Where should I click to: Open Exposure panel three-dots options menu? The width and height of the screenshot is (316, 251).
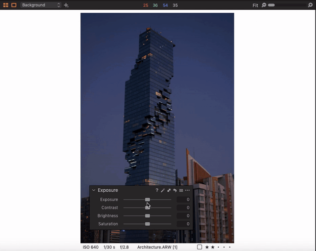pyautogui.click(x=188, y=190)
